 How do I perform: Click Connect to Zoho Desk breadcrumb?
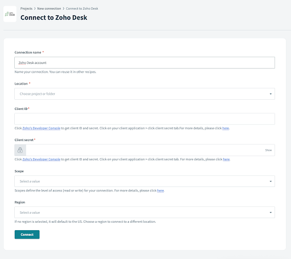(82, 9)
